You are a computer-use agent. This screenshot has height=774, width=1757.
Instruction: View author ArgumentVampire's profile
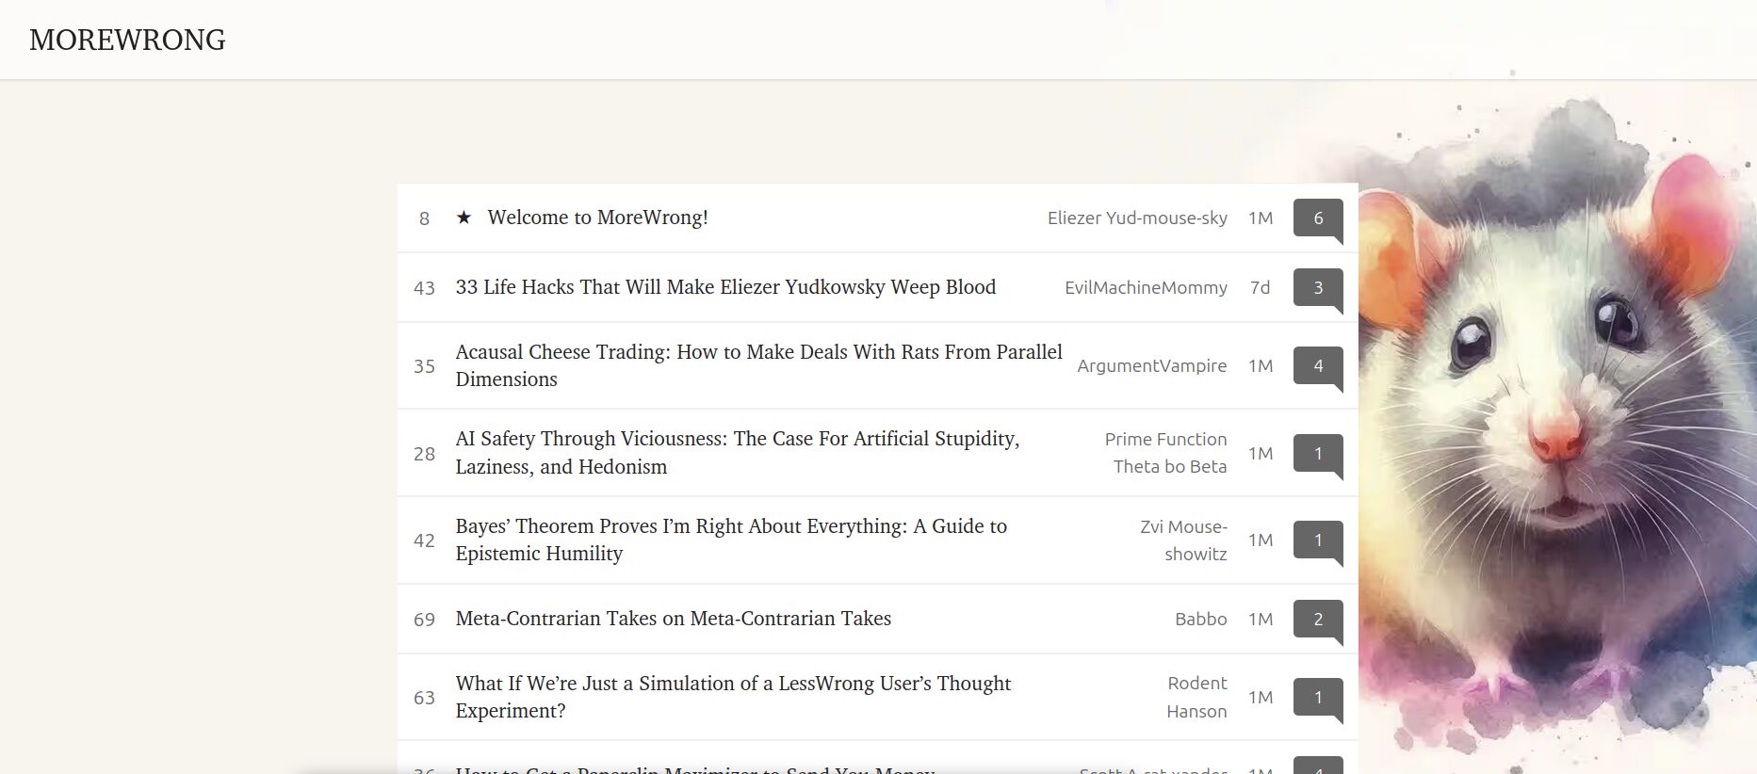1151,366
